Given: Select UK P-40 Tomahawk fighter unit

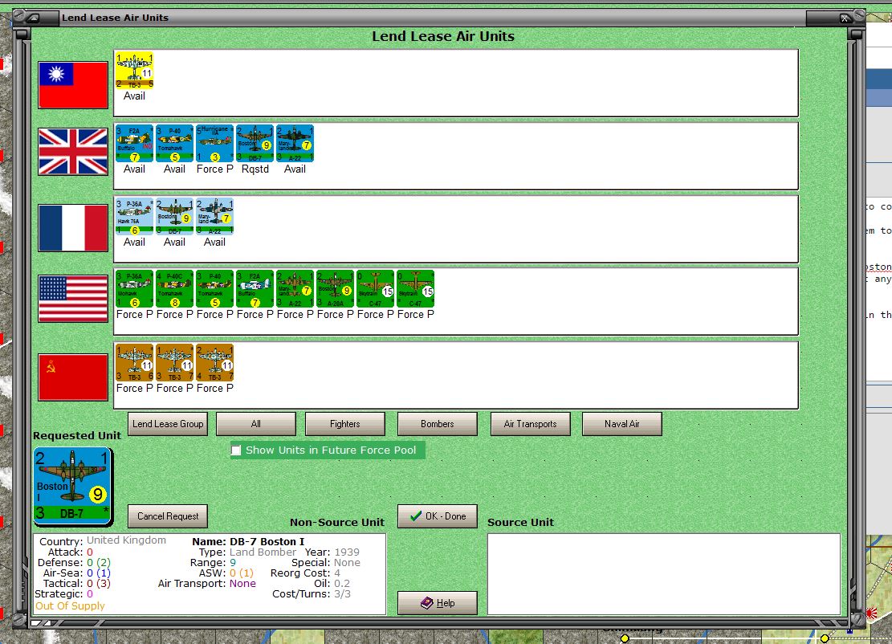Looking at the screenshot, I should click(175, 143).
